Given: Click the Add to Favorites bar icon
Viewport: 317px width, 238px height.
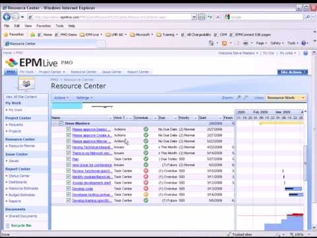Looking at the screenshot, I should [32, 34].
